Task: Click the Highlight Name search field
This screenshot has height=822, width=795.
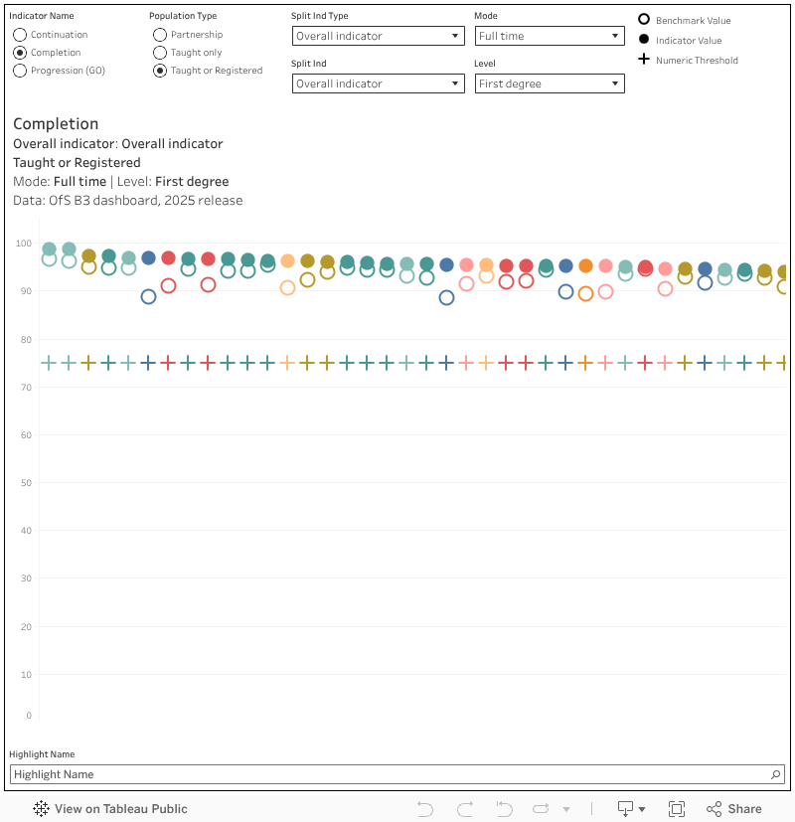Action: 388,774
